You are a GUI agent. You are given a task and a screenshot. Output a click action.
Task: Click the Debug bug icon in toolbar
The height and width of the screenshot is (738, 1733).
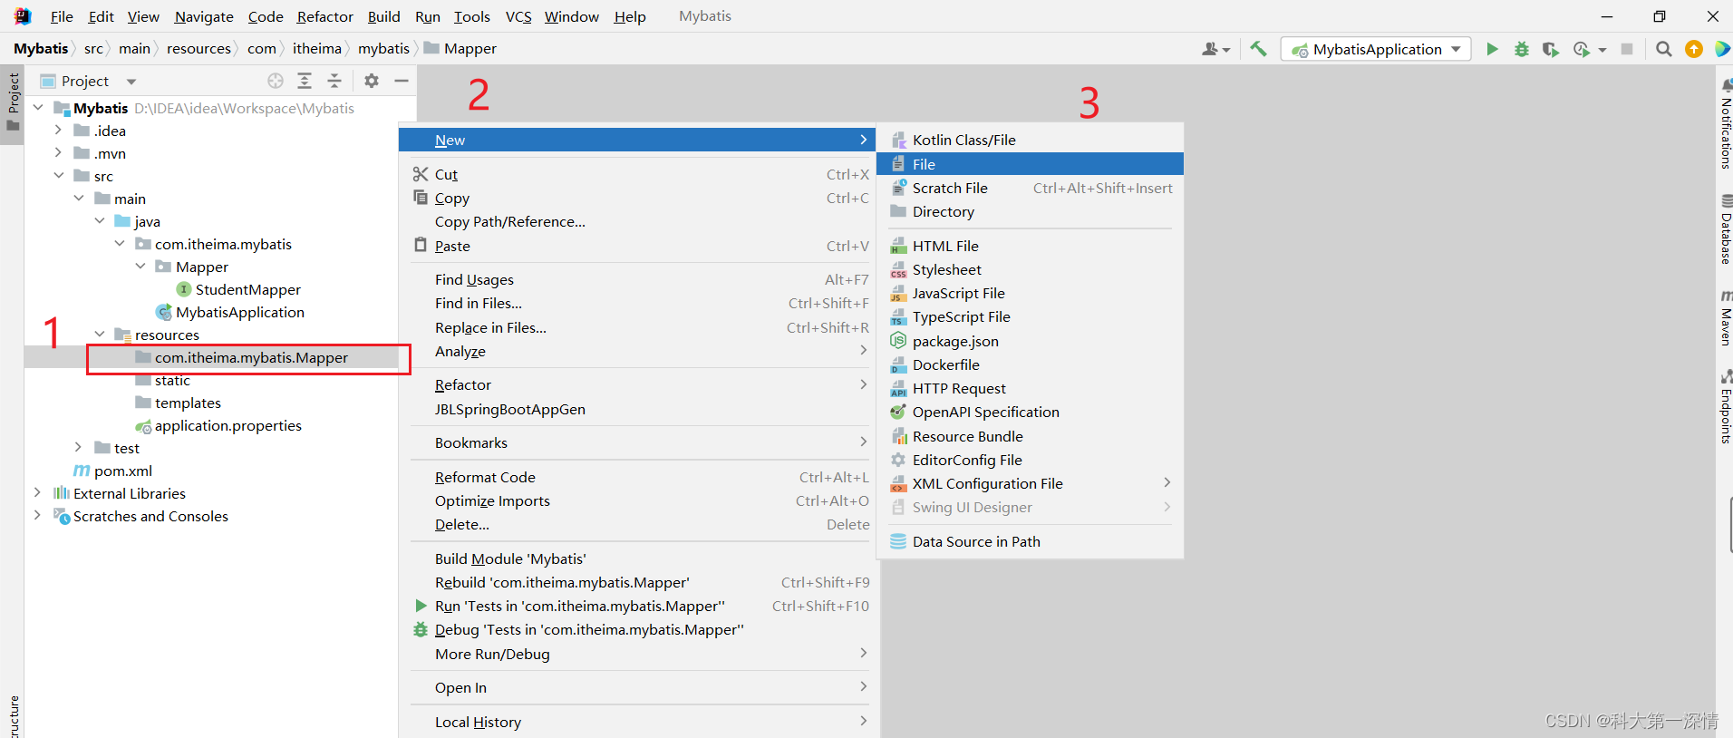(x=1522, y=49)
